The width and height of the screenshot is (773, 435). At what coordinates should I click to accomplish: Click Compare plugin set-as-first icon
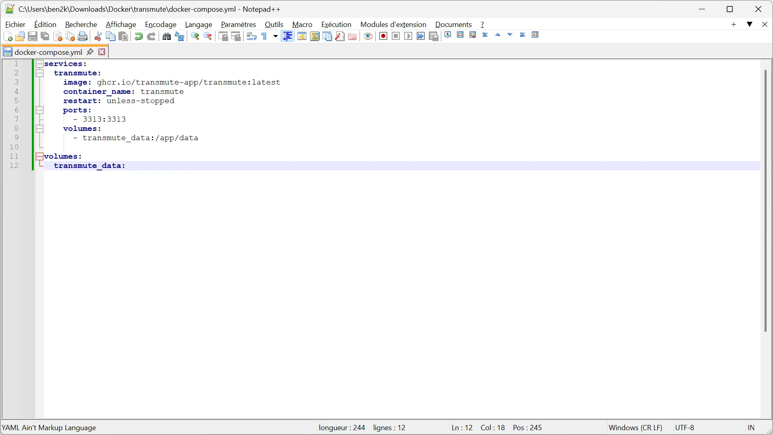(448, 35)
